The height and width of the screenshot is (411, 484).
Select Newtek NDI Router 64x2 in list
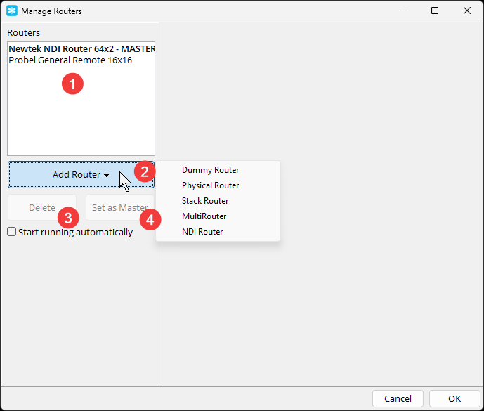click(81, 48)
